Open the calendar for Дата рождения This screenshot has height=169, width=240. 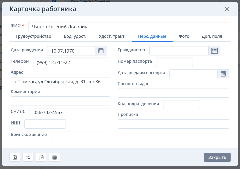101,51
